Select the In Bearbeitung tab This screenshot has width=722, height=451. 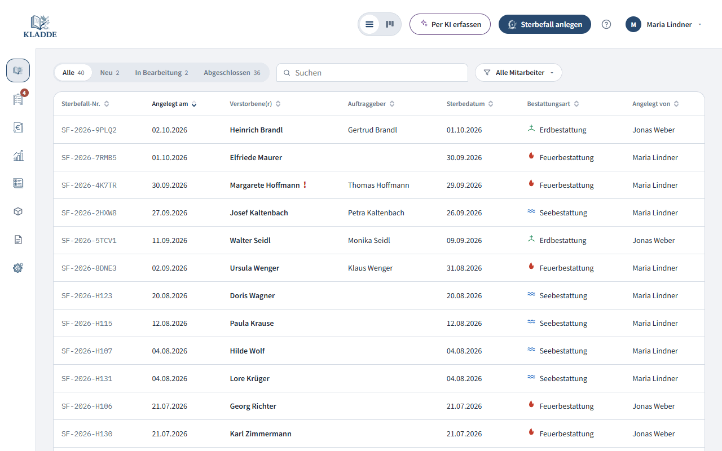click(x=161, y=73)
